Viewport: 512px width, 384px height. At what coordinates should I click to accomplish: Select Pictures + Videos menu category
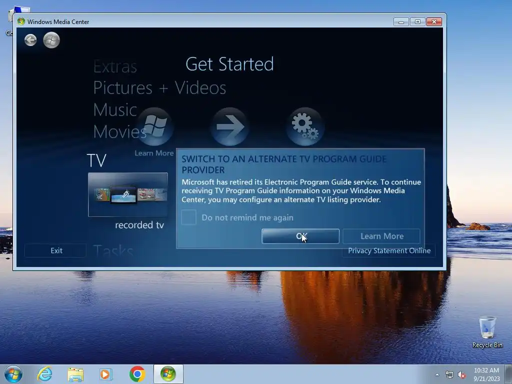tap(159, 88)
